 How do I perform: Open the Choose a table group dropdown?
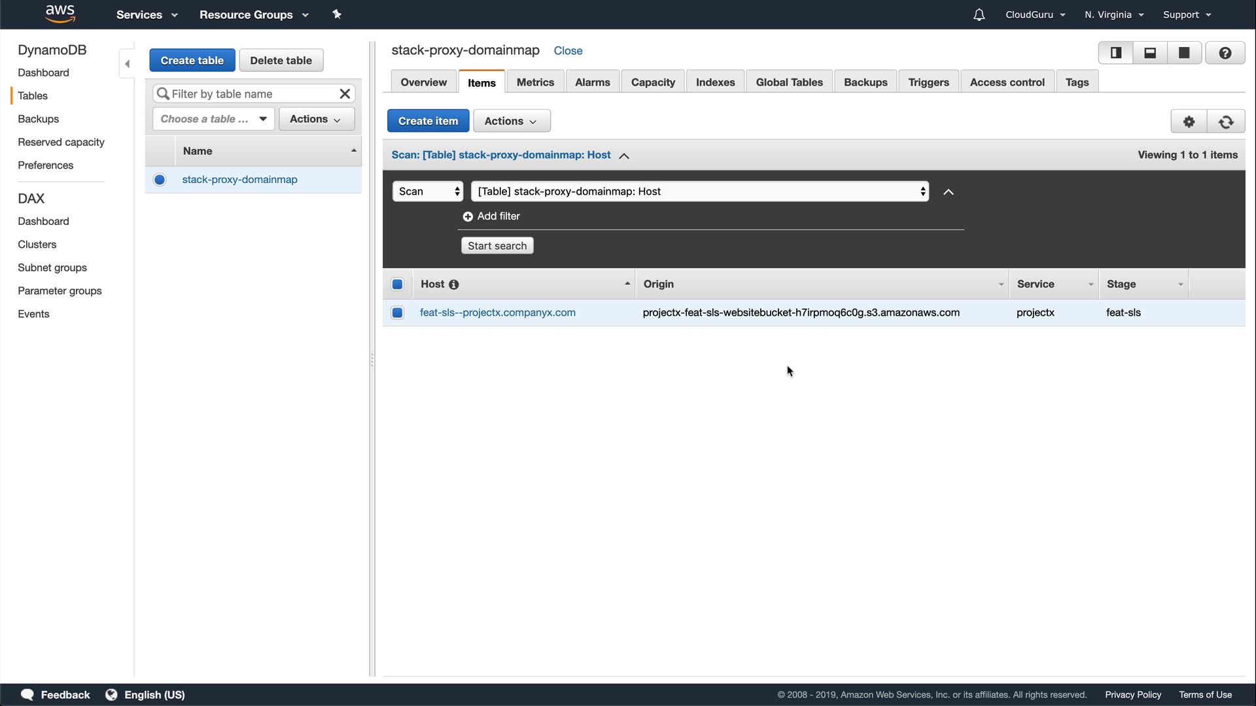(x=213, y=119)
